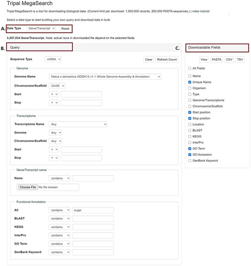
Task: Check the InterPro field checkbox
Action: coord(190,142)
